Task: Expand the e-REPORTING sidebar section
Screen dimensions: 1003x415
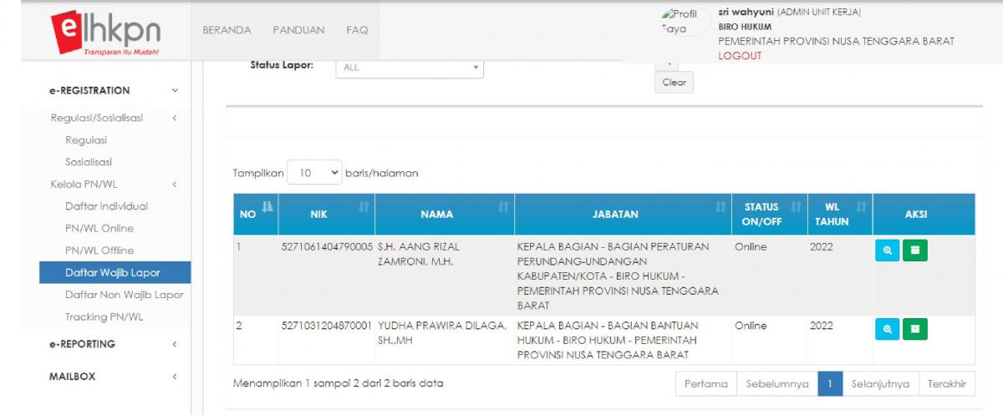Action: click(x=174, y=344)
